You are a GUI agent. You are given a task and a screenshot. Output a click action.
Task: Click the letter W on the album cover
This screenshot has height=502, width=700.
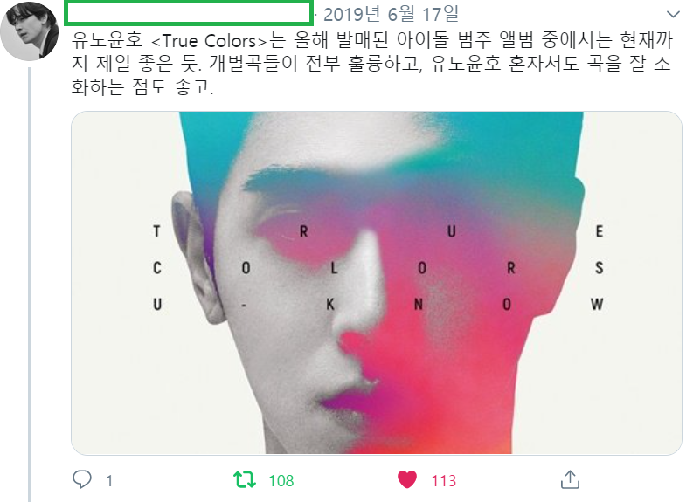click(x=597, y=305)
